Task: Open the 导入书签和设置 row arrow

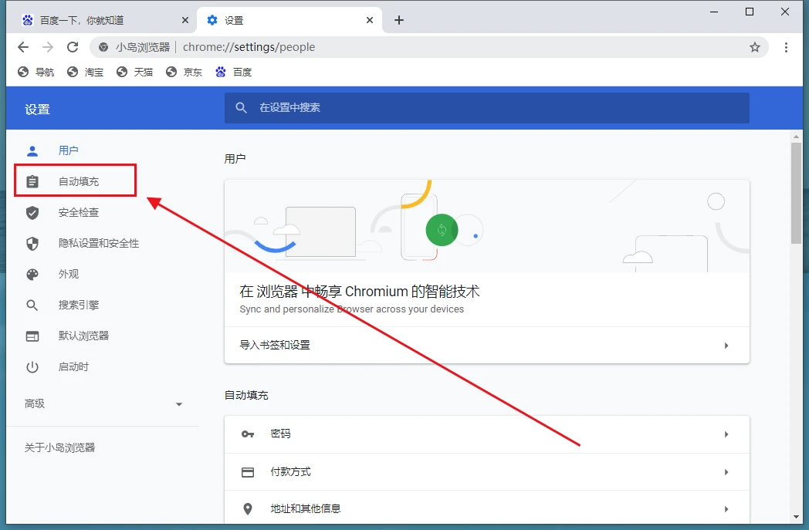Action: tap(726, 346)
